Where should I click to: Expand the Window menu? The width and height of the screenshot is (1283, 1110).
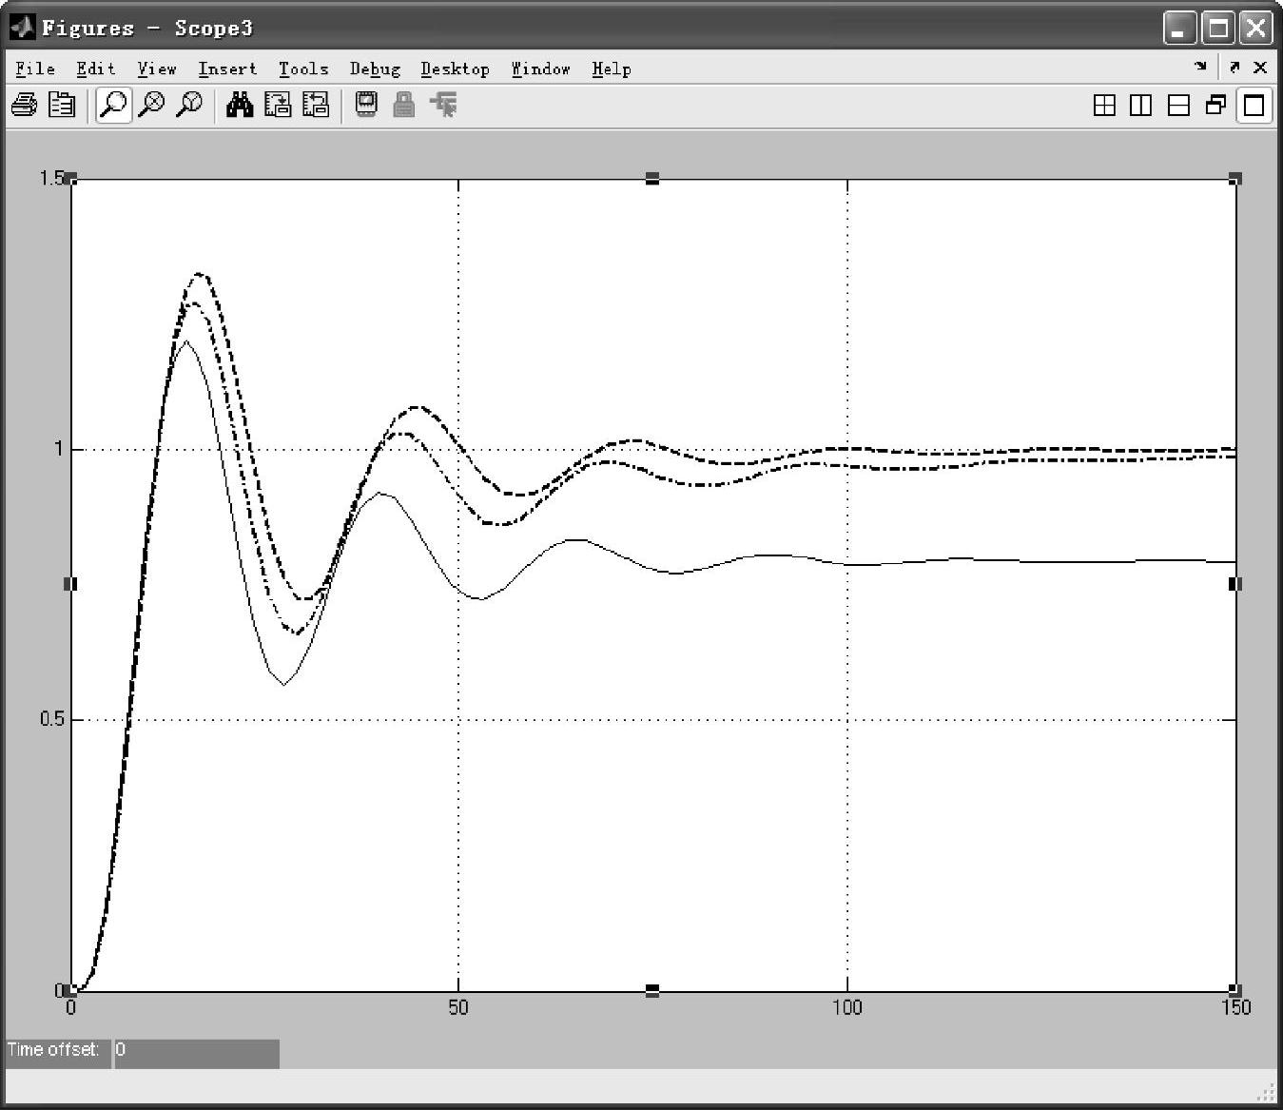click(x=540, y=68)
